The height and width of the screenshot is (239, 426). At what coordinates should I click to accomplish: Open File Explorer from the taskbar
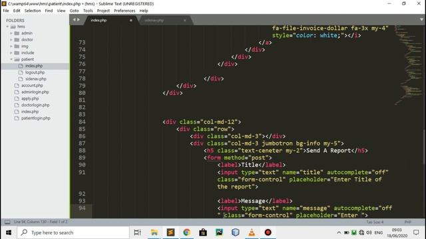154,232
